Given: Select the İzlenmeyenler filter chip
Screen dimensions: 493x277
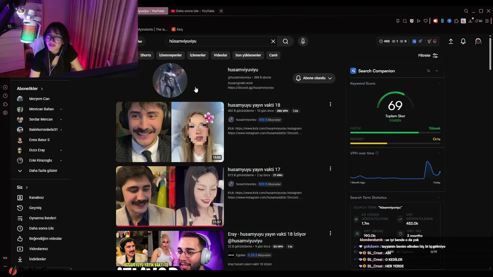Looking at the screenshot, I should 170,55.
